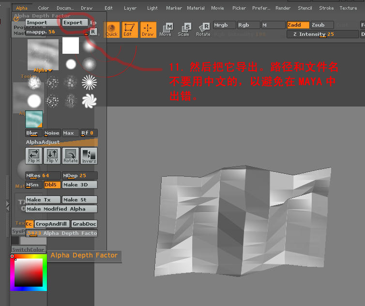The width and height of the screenshot is (365, 306).
Task: Click the Import alpha button
Action: click(43, 23)
